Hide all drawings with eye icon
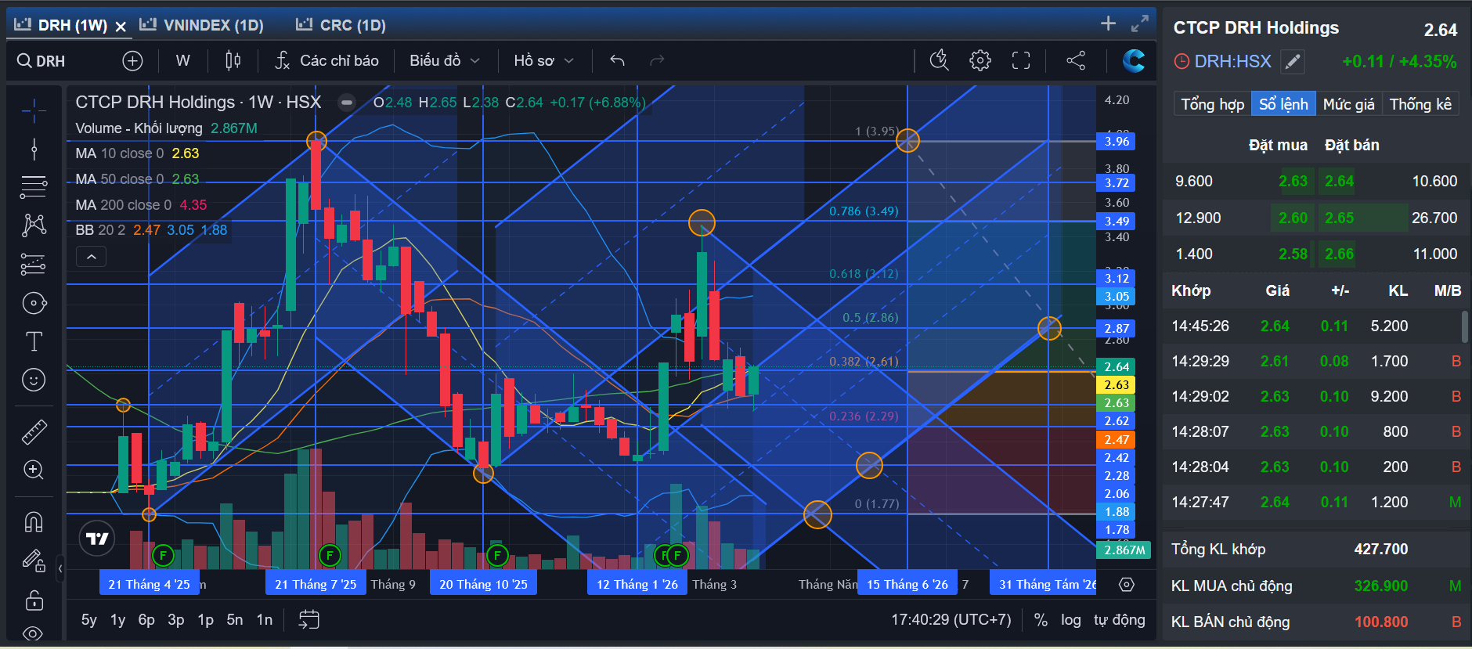This screenshot has height=649, width=1472. click(34, 633)
